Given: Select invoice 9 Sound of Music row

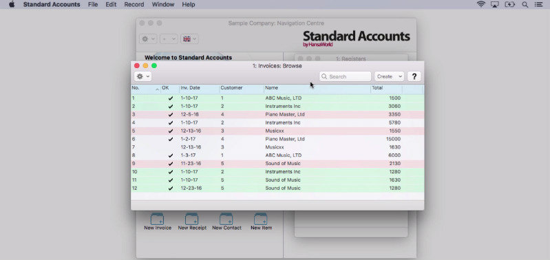Looking at the screenshot, I should (277, 164).
